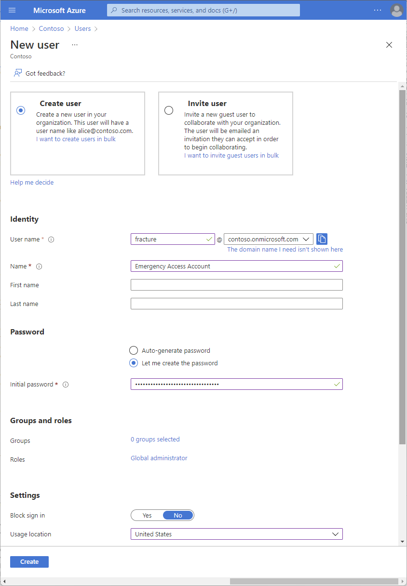The width and height of the screenshot is (407, 586).
Task: Open the Global administrator role link
Action: point(159,458)
